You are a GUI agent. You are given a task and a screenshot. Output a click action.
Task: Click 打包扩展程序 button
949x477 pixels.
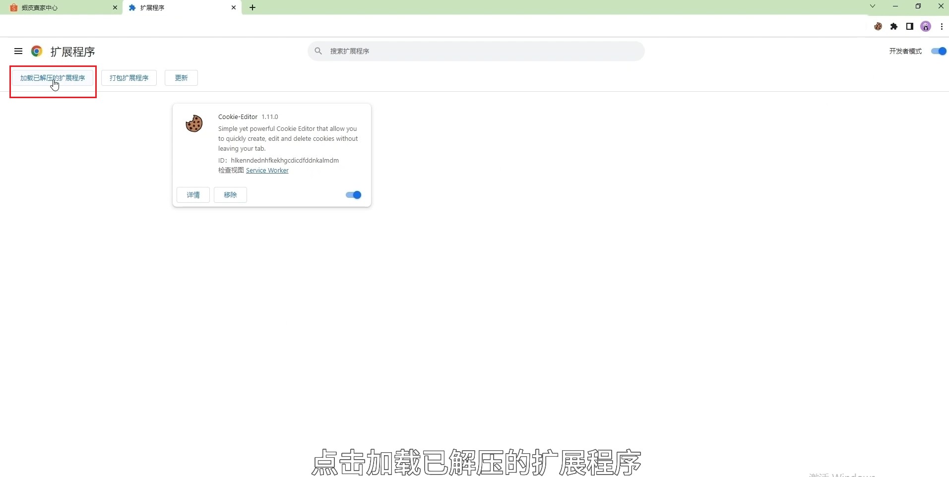(x=129, y=78)
